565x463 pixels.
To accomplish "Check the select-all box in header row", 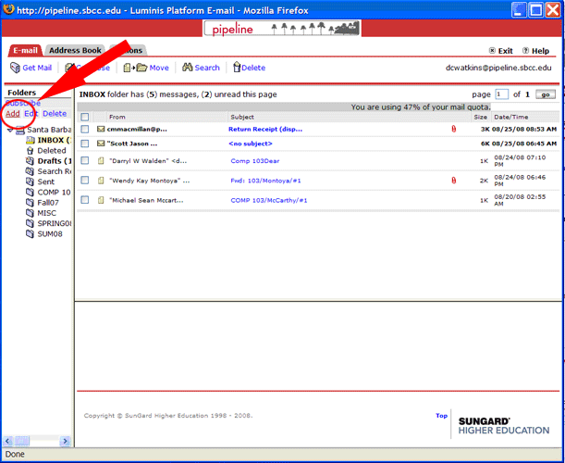I will (85, 118).
